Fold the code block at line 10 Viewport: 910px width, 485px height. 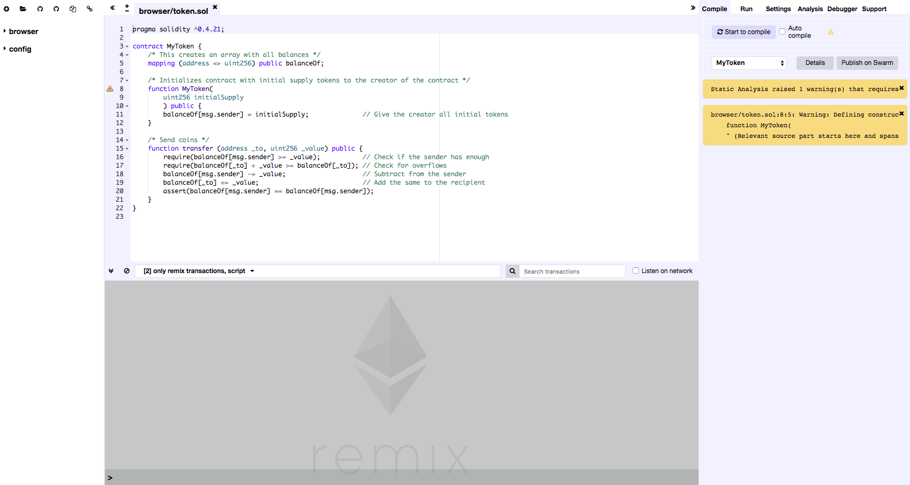pyautogui.click(x=127, y=106)
